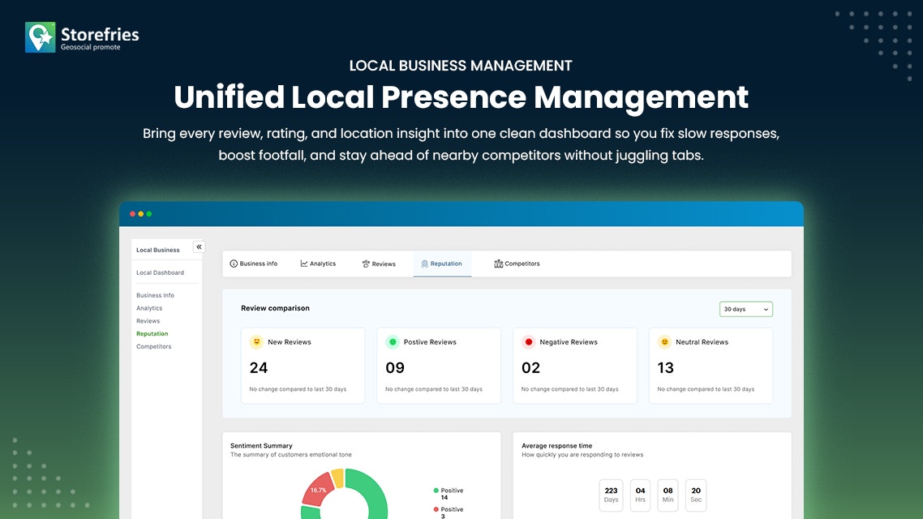Open Reputation in sidebar

[x=152, y=333]
